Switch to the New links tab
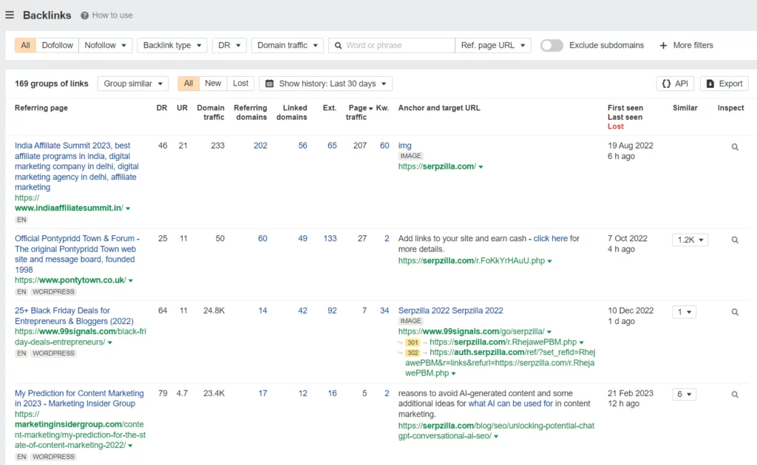The height and width of the screenshot is (465, 757). [213, 84]
